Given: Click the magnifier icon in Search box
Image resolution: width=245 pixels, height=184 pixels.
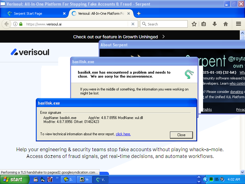Looking at the screenshot, I should pos(144,24).
